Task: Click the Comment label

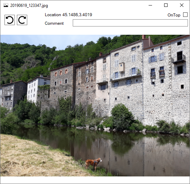Action: point(54,23)
